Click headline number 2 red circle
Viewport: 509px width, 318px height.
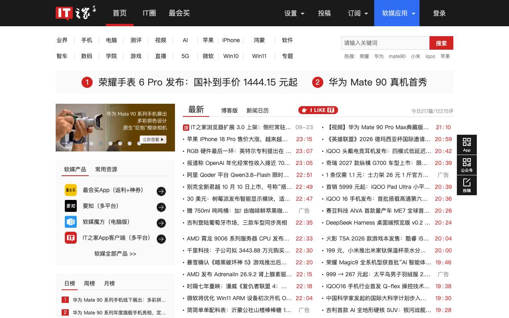pos(317,82)
